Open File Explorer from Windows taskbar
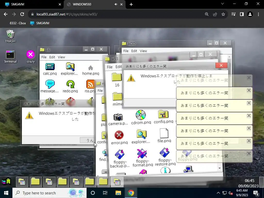264x198 pixels. 118,193
